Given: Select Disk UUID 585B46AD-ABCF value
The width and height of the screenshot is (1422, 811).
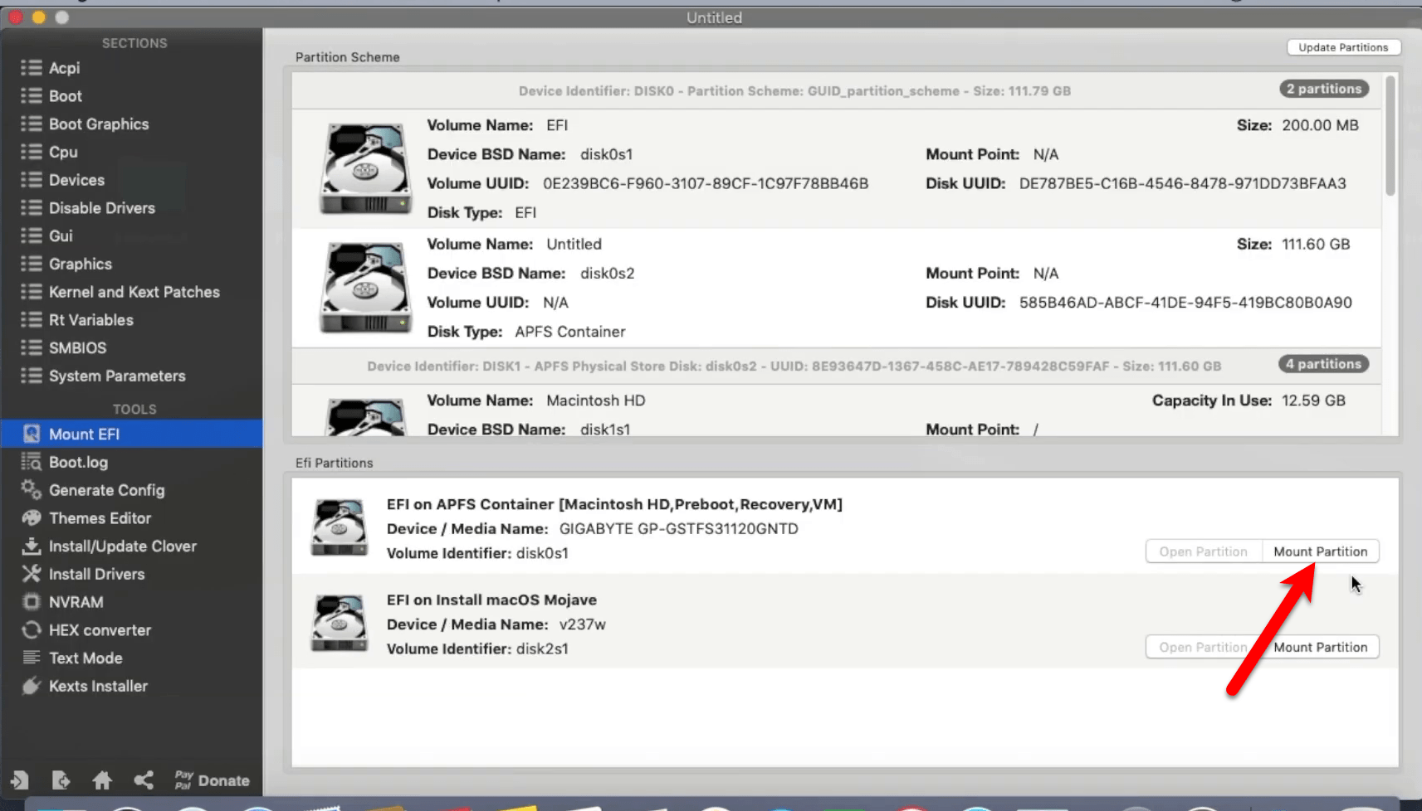Looking at the screenshot, I should [x=1185, y=303].
